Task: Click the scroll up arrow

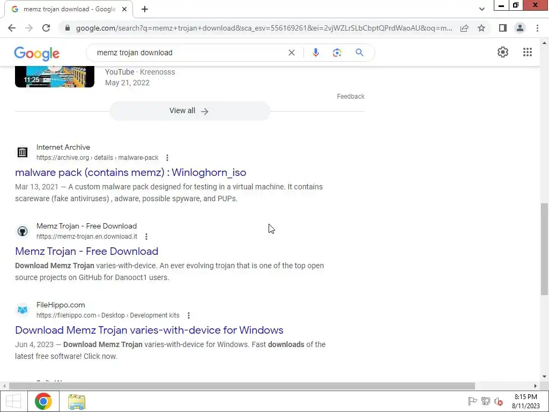Action: click(544, 43)
